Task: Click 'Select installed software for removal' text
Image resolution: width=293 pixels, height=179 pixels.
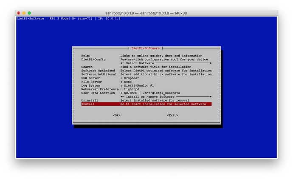Action: (x=155, y=100)
